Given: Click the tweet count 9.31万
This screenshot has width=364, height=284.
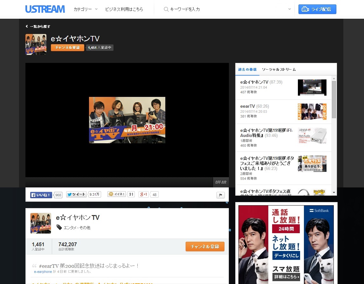Looking at the screenshot, I should [x=94, y=194].
